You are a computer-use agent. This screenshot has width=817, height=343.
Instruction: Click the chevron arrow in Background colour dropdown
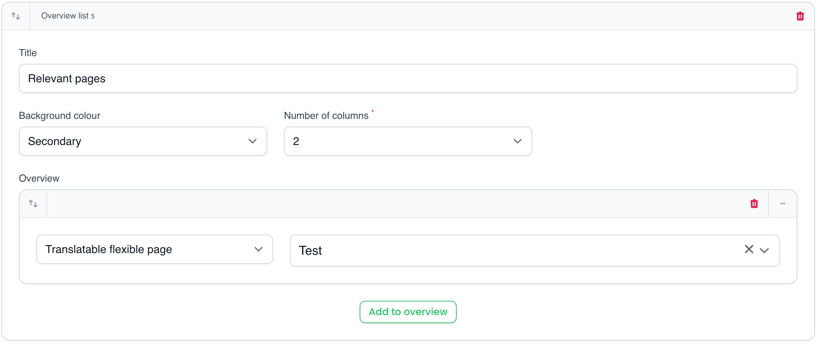[253, 141]
